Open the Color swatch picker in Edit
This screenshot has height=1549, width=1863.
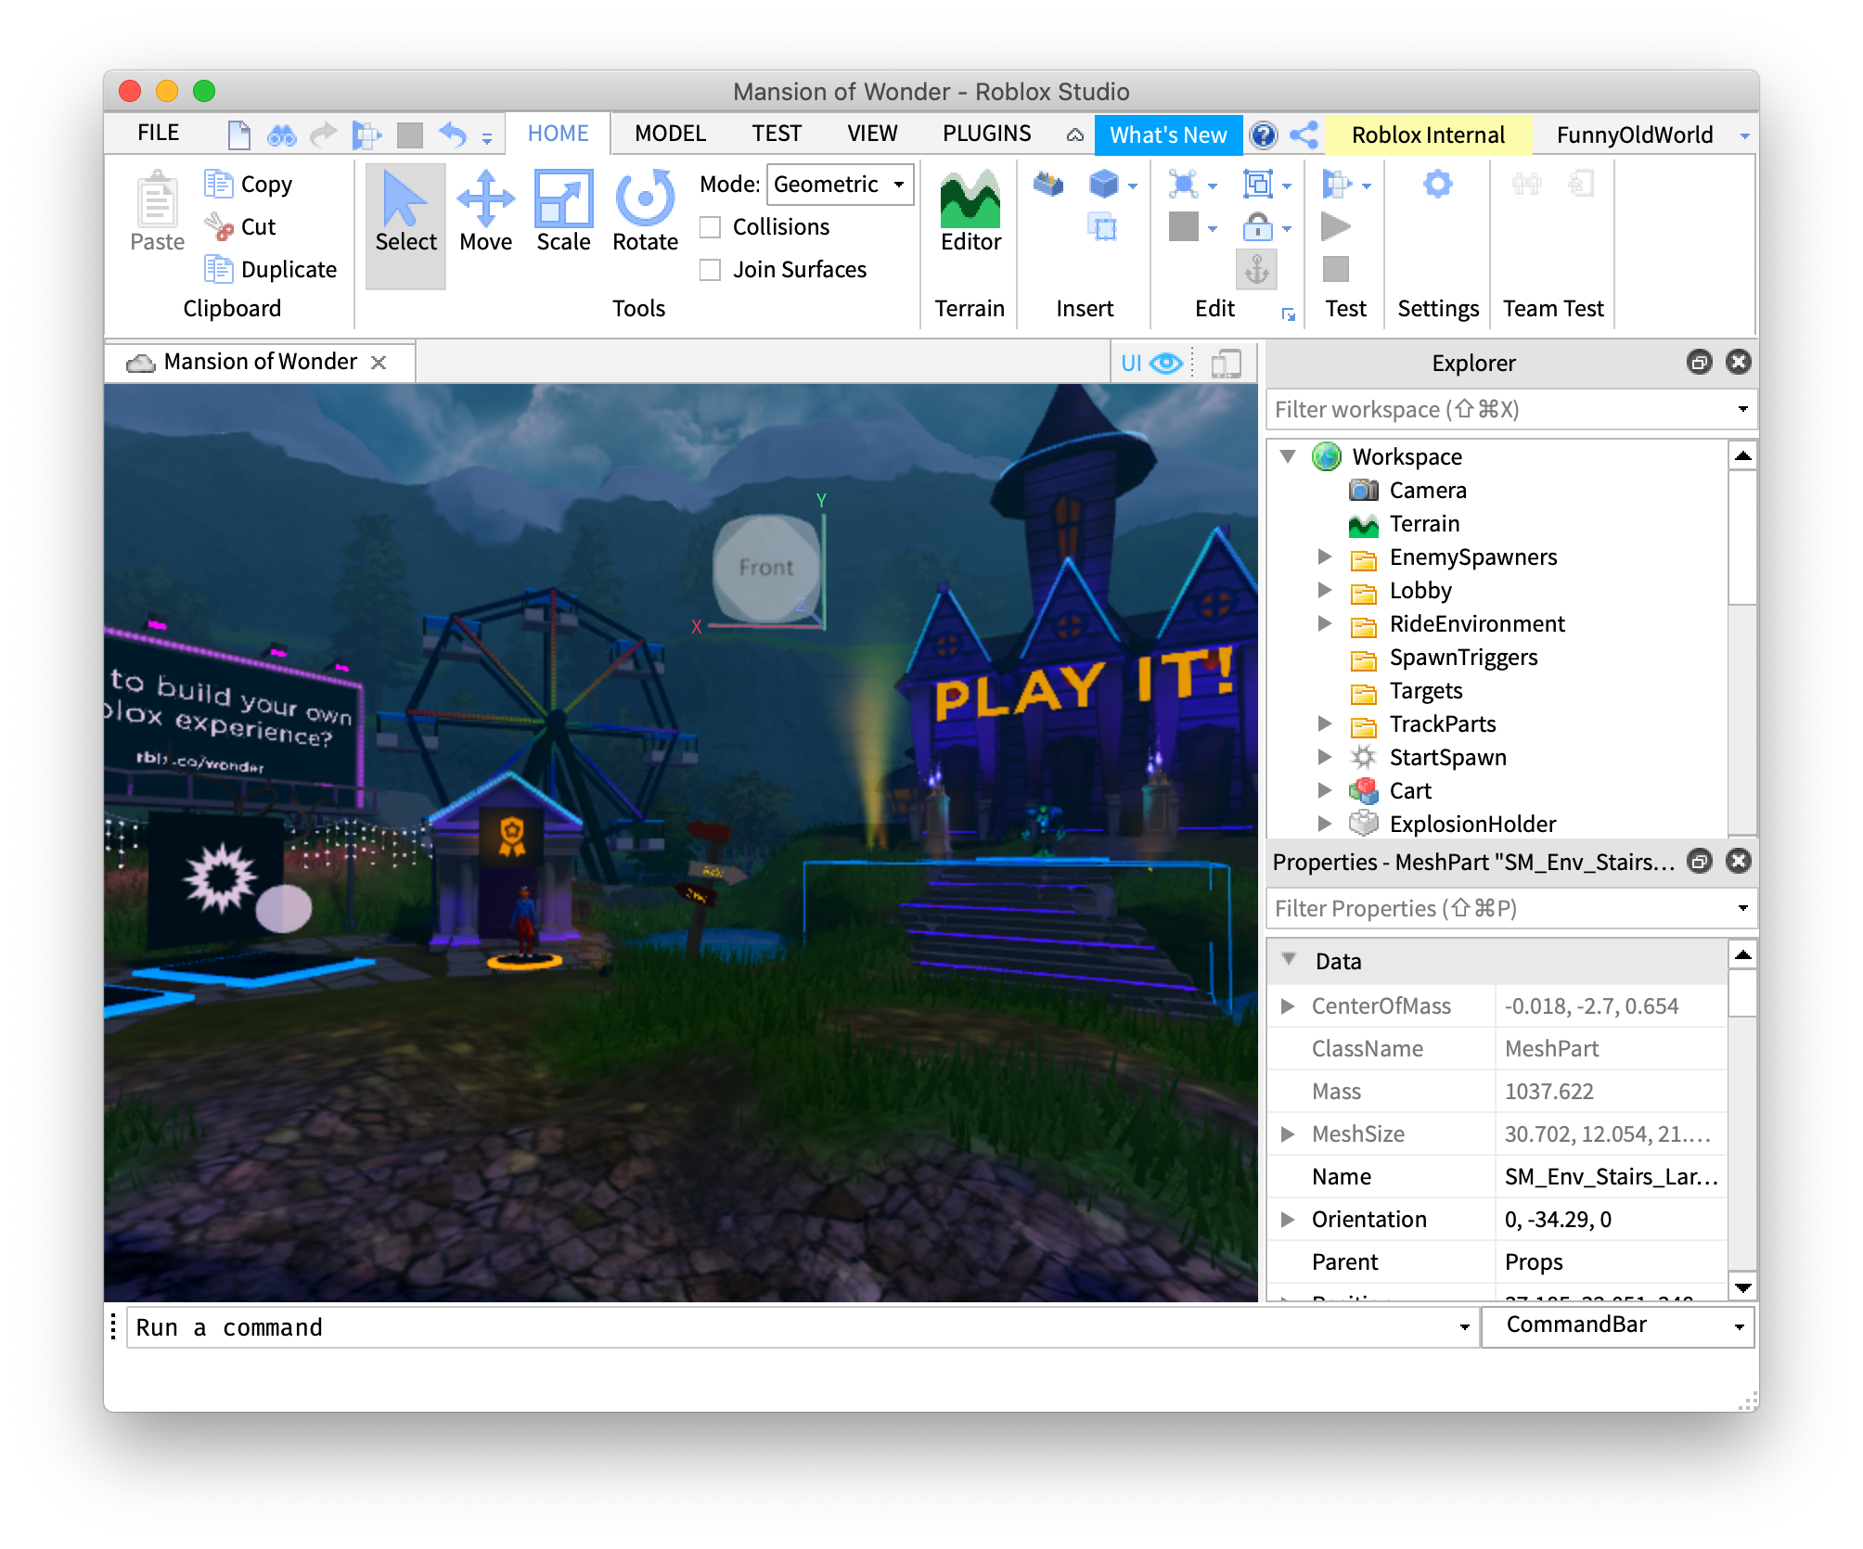[1184, 226]
